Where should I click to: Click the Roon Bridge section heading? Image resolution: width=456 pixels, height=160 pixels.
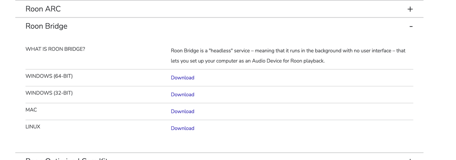point(46,26)
